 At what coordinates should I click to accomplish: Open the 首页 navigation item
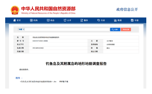pos(17,20)
